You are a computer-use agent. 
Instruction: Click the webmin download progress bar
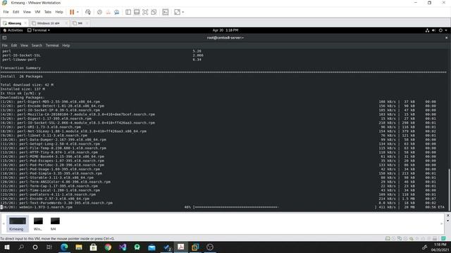[285, 207]
